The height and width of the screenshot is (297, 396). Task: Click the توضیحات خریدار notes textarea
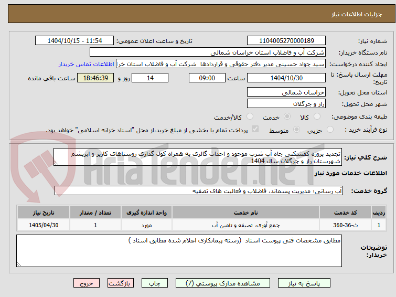tap(179, 251)
